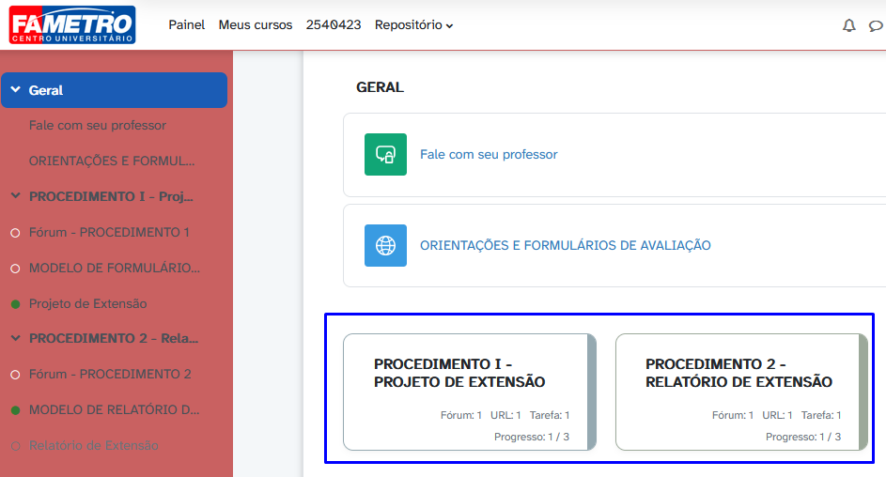This screenshot has width=886, height=477.
Task: Collapse the PROCEDIMENTO I section chevron
Action: pyautogui.click(x=16, y=196)
